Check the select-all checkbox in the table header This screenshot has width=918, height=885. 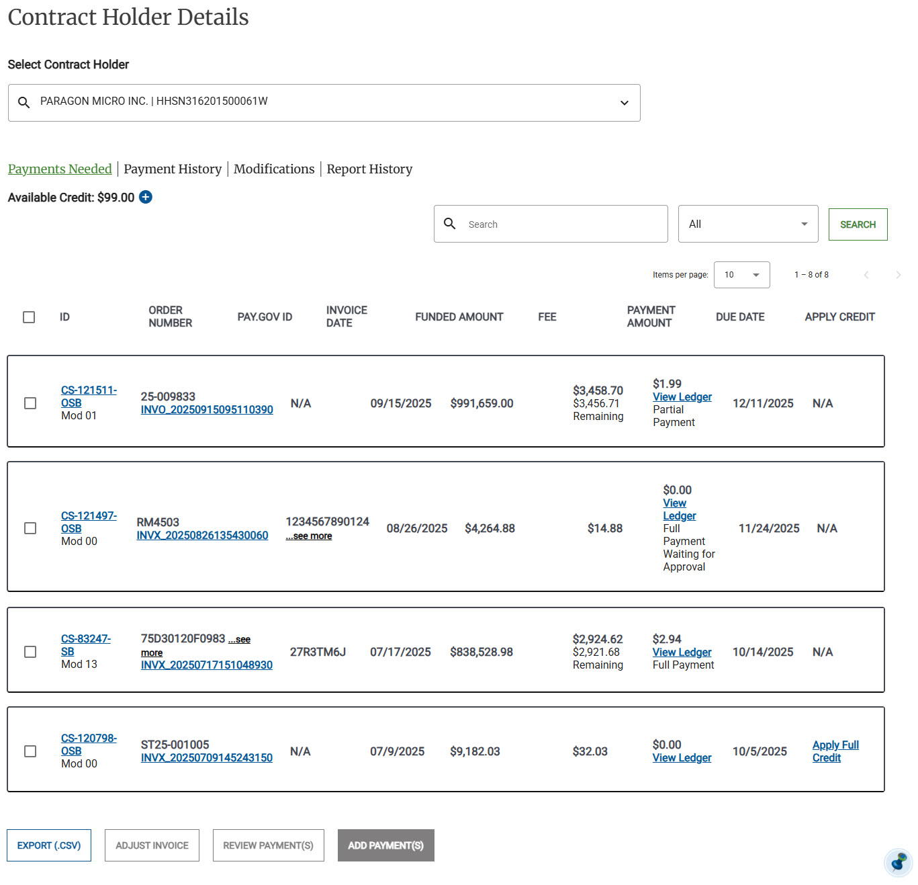[x=29, y=317]
